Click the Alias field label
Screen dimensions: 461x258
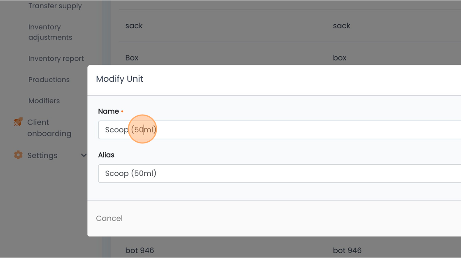tap(106, 155)
